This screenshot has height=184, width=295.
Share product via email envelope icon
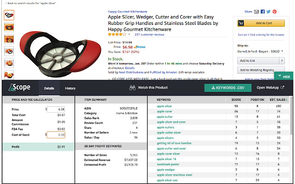coord(256,11)
